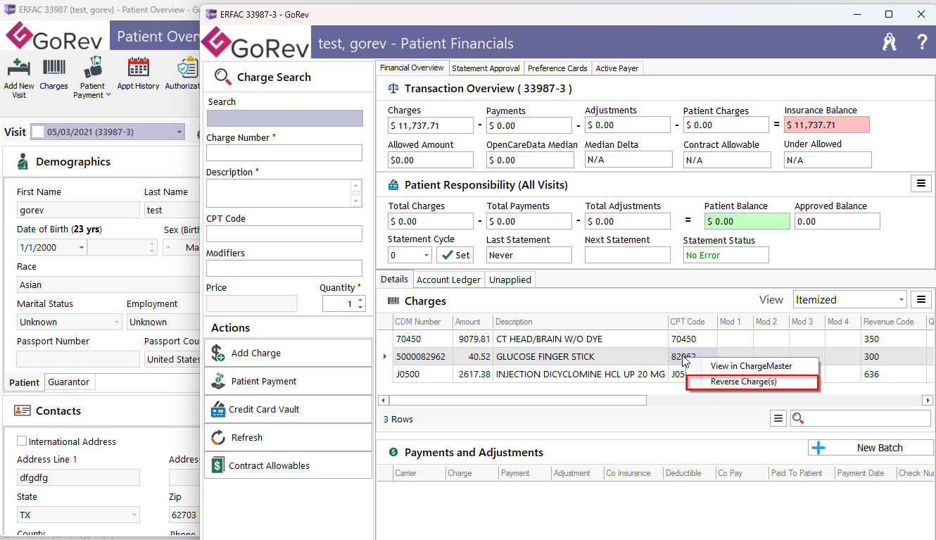936x540 pixels.
Task: Increase the Quantity stepper value
Action: pos(361,300)
